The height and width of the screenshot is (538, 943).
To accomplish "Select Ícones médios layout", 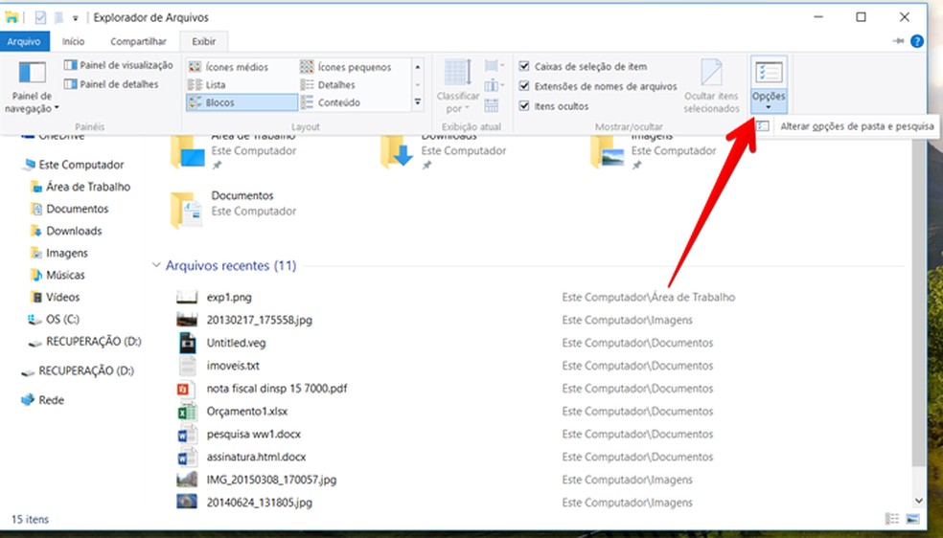I will (228, 67).
